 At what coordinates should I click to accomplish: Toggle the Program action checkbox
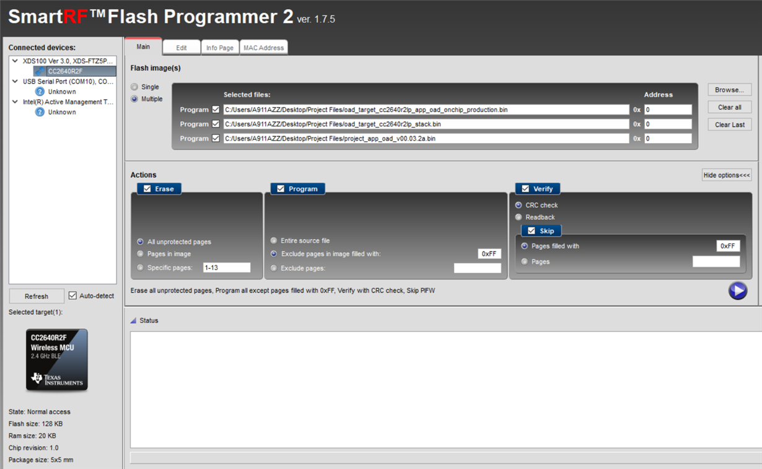pyautogui.click(x=281, y=189)
